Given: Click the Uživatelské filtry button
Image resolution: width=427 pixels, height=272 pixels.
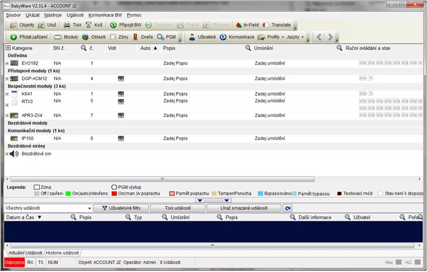Looking at the screenshot, I should click(x=121, y=208).
